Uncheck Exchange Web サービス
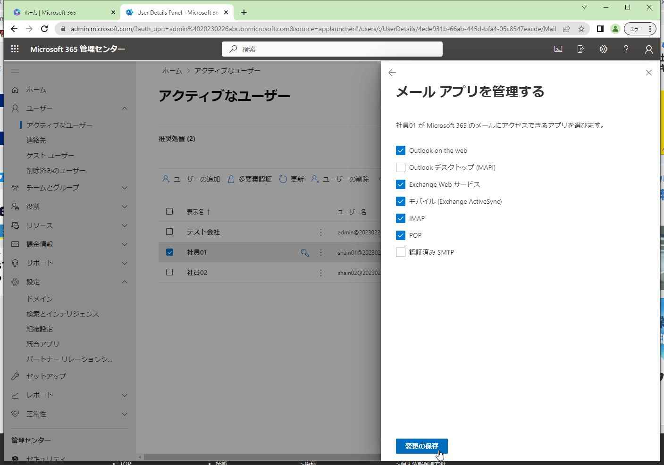 401,184
